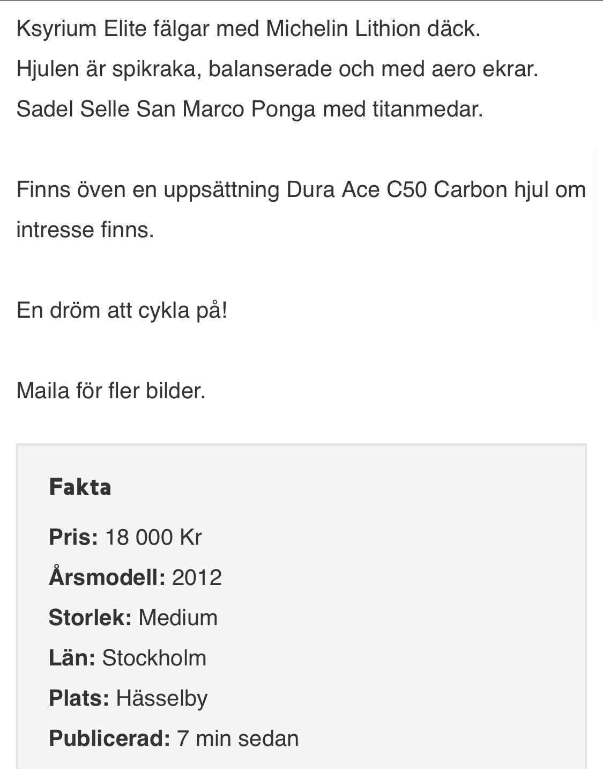Viewport: 603px width, 769px height.
Task: Click the Stockholm county value
Action: (x=154, y=658)
